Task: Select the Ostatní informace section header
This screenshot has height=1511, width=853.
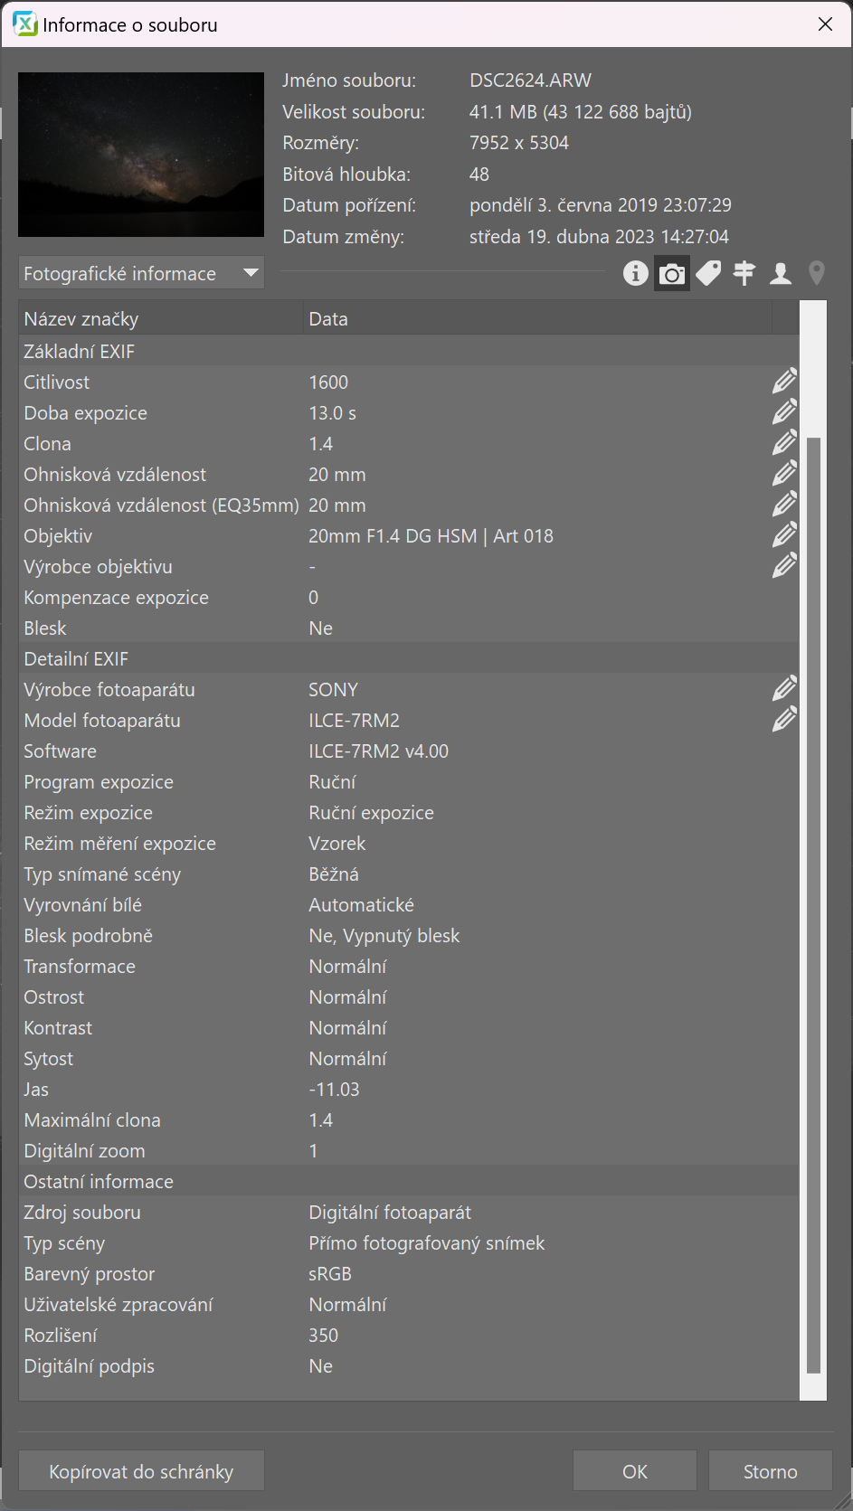Action: point(409,1181)
